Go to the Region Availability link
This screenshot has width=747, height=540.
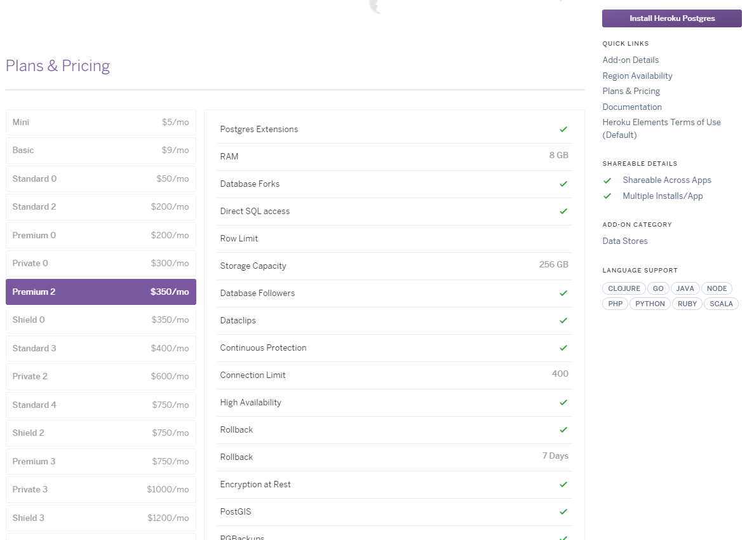click(637, 76)
